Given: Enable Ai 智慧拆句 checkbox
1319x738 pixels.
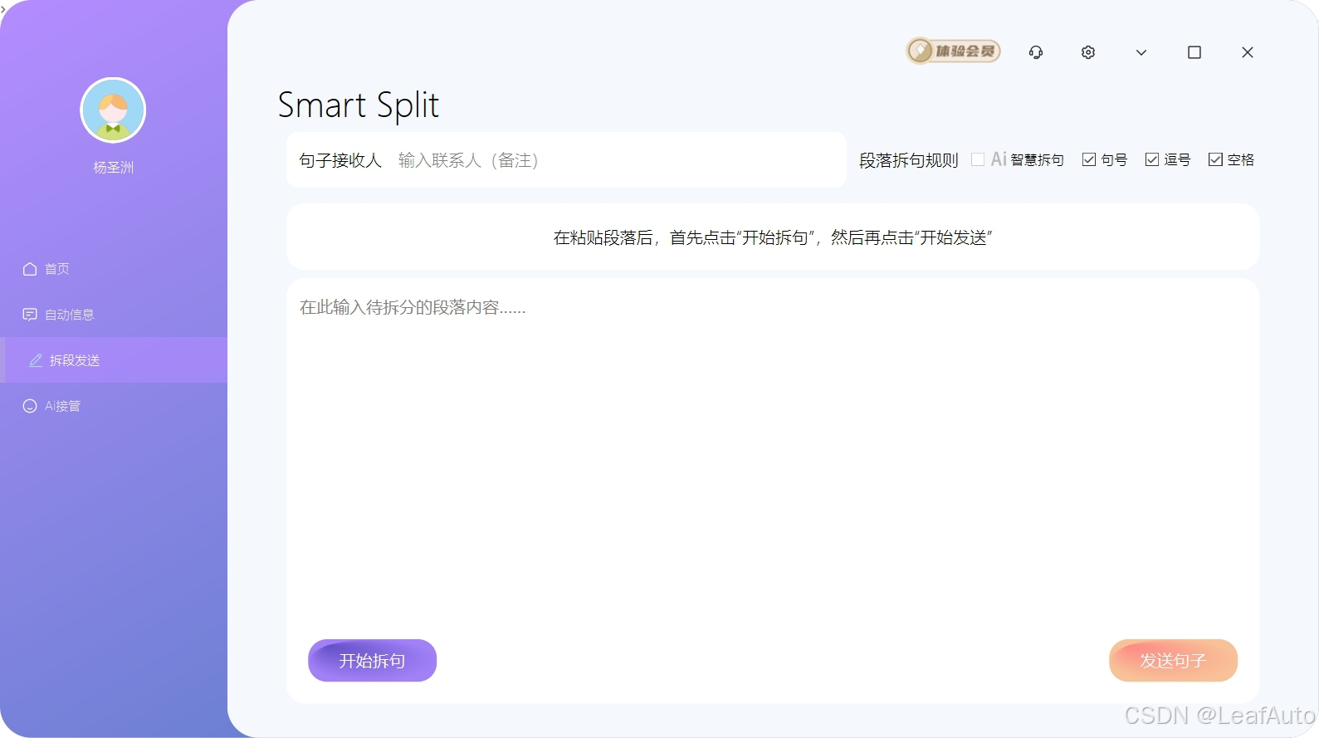Looking at the screenshot, I should click(978, 159).
